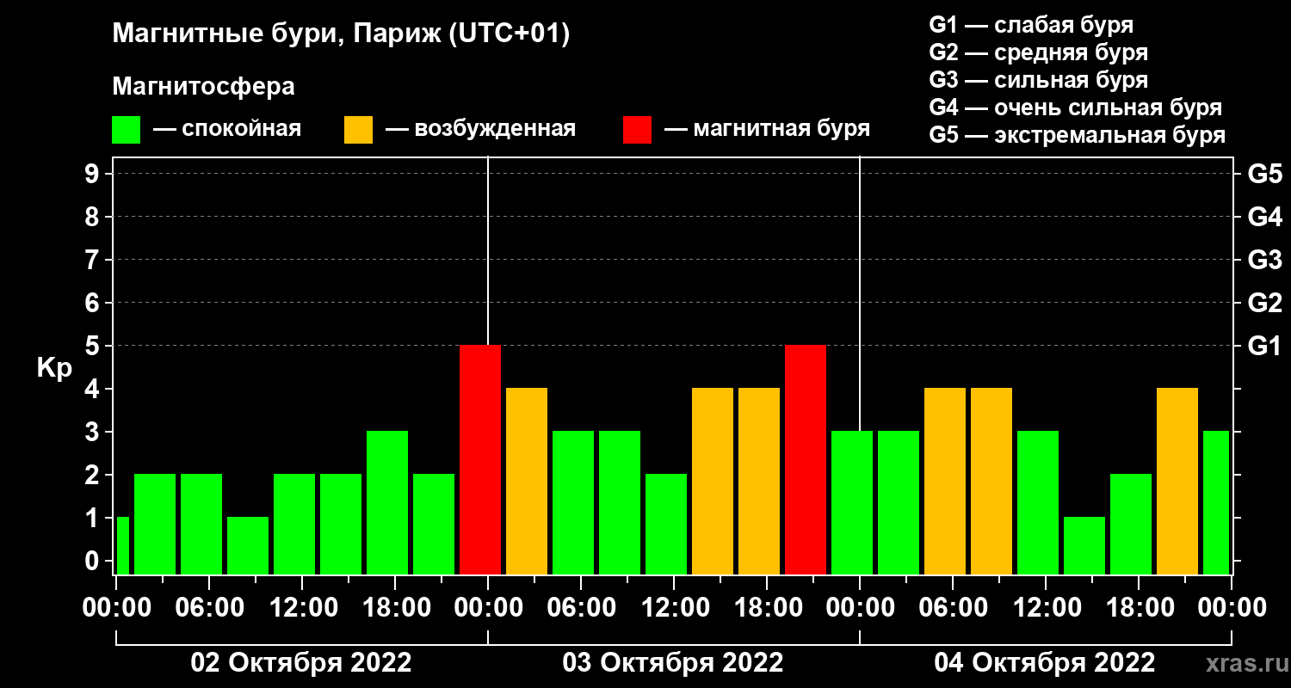Image resolution: width=1291 pixels, height=688 pixels.
Task: Click the 18:00 time label of 03 Октября
Action: tap(767, 607)
